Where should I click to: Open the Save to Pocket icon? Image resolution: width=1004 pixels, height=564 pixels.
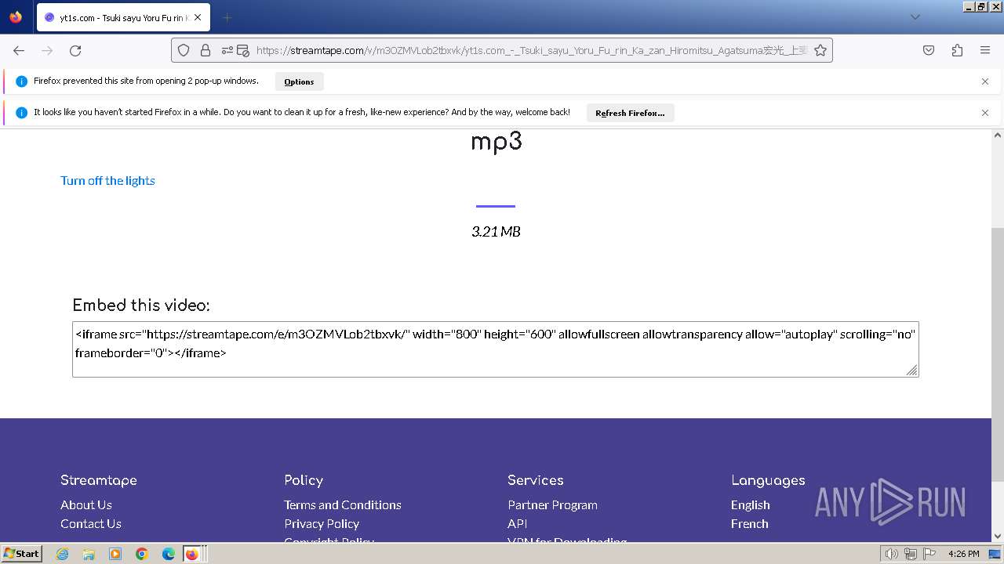coord(929,50)
